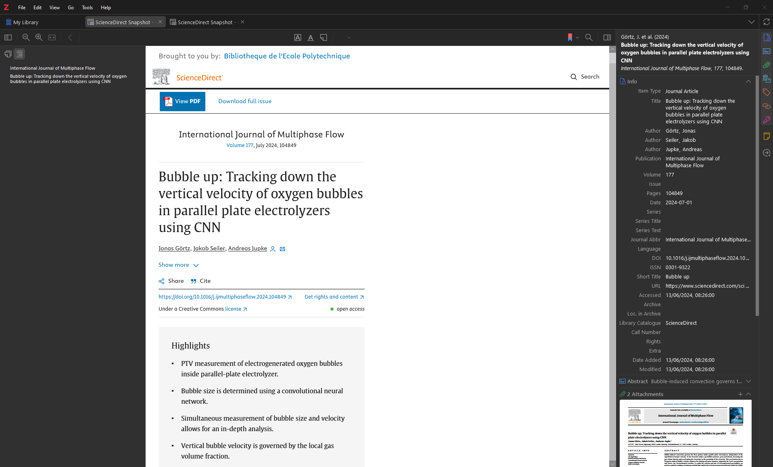773x467 pixels.
Task: Open the appearance dropdown in reader toolbar
Action: [x=573, y=37]
